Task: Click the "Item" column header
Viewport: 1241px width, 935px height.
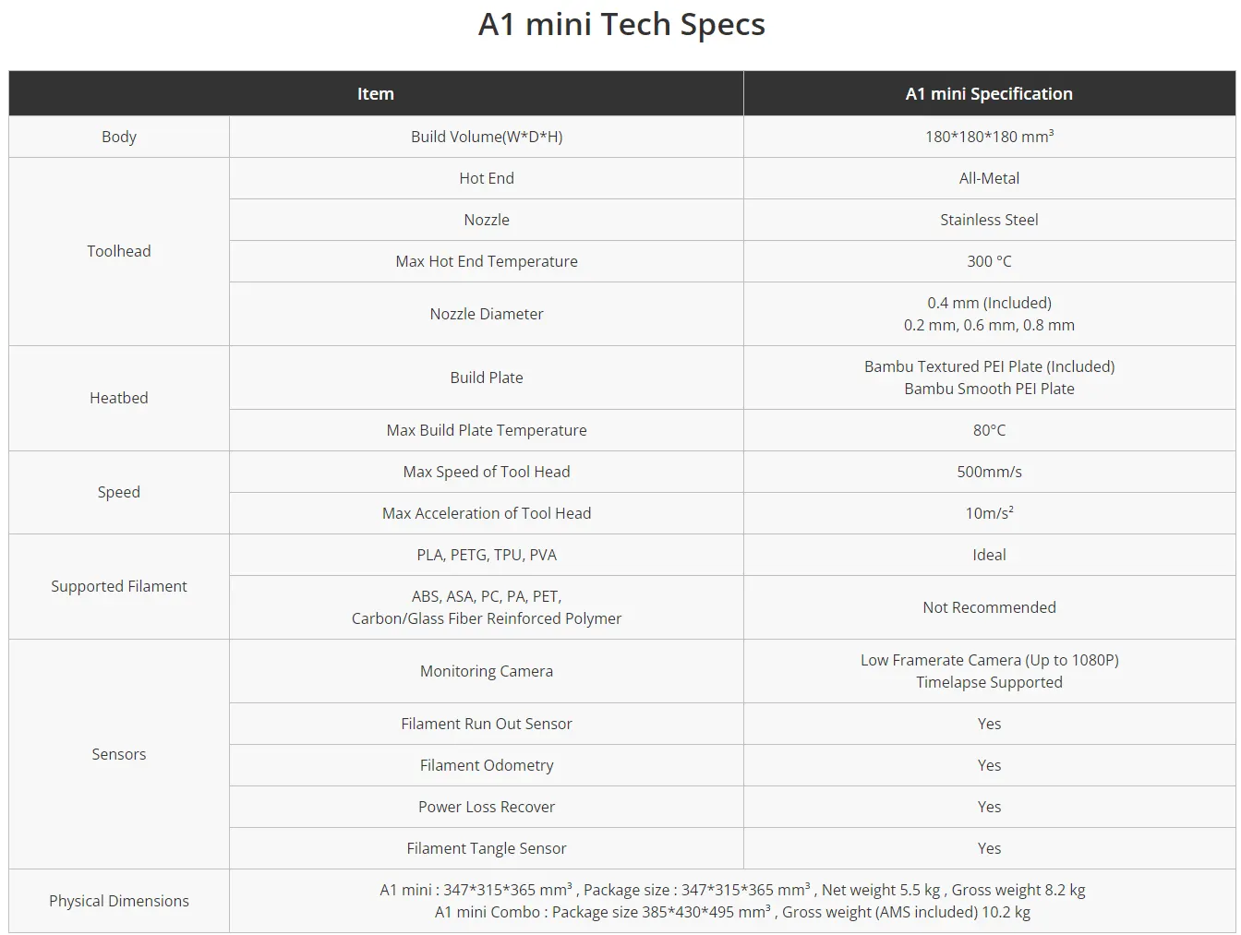Action: 375,94
